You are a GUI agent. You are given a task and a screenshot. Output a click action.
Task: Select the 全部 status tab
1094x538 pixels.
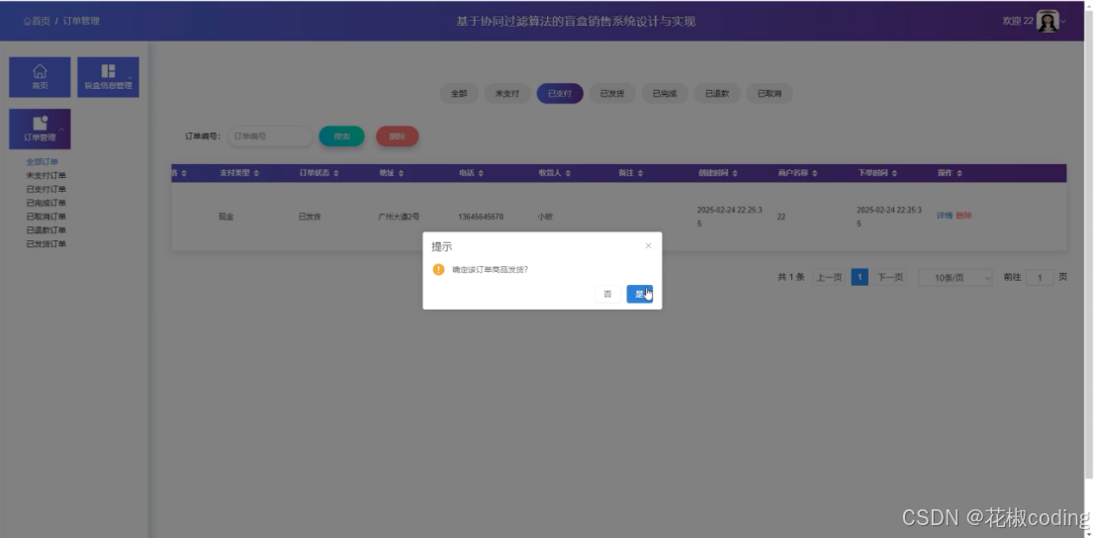pyautogui.click(x=459, y=94)
